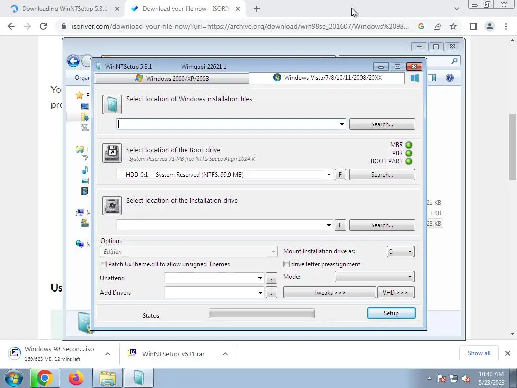
Task: Click the Installation drive disk icon
Action: (x=112, y=205)
